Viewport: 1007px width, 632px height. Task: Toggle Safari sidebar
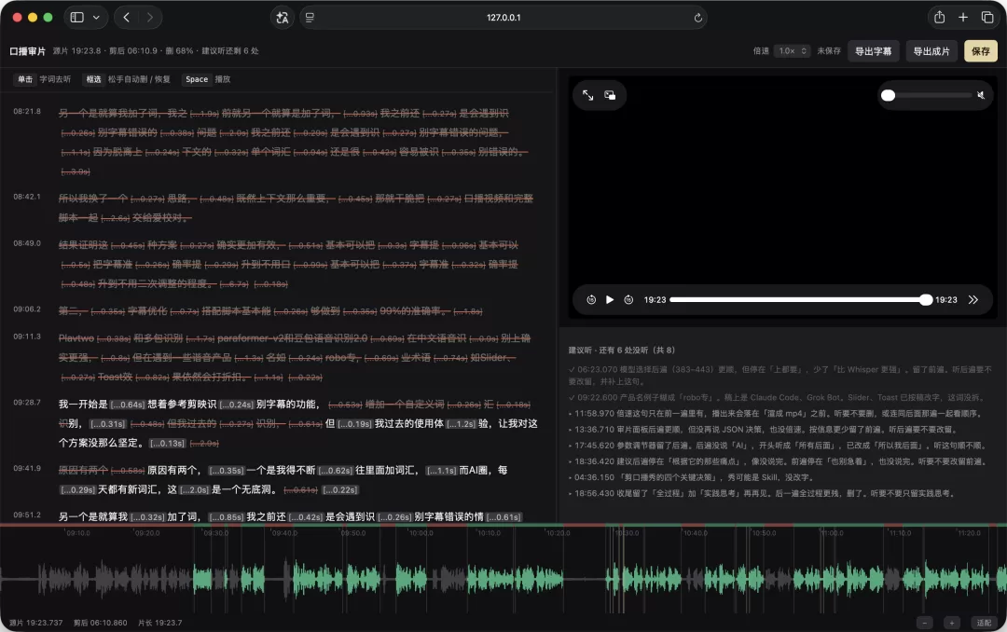point(77,18)
